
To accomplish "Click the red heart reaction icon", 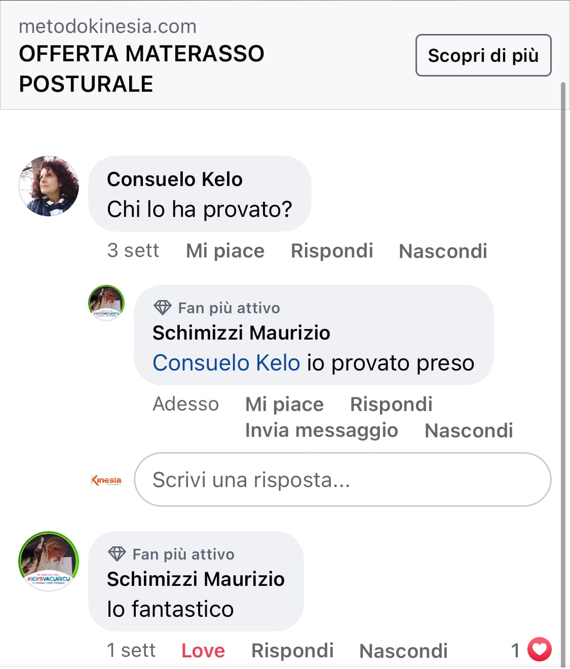I will pos(539,649).
